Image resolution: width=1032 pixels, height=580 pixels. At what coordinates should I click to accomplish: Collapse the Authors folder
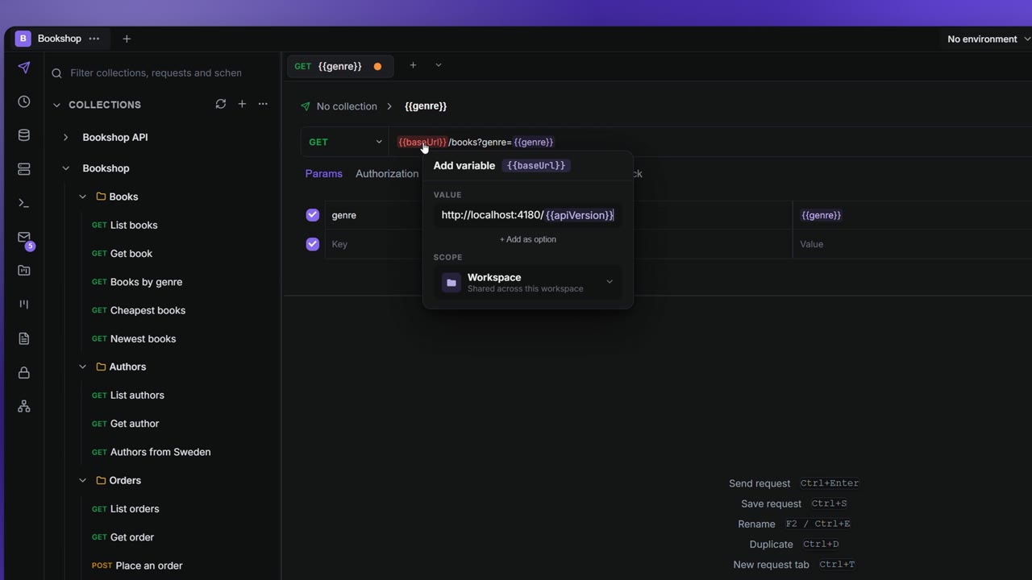point(82,367)
